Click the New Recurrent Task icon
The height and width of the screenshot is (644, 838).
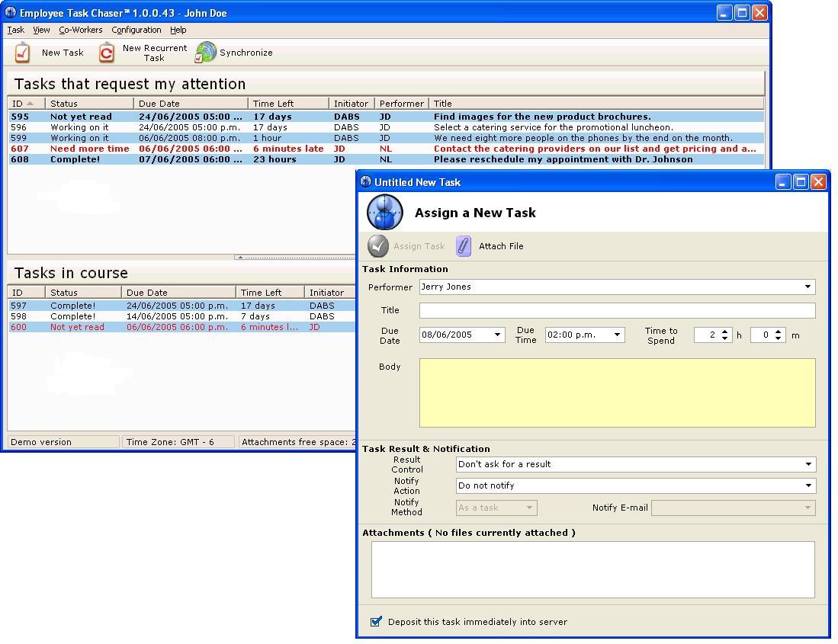(x=107, y=53)
